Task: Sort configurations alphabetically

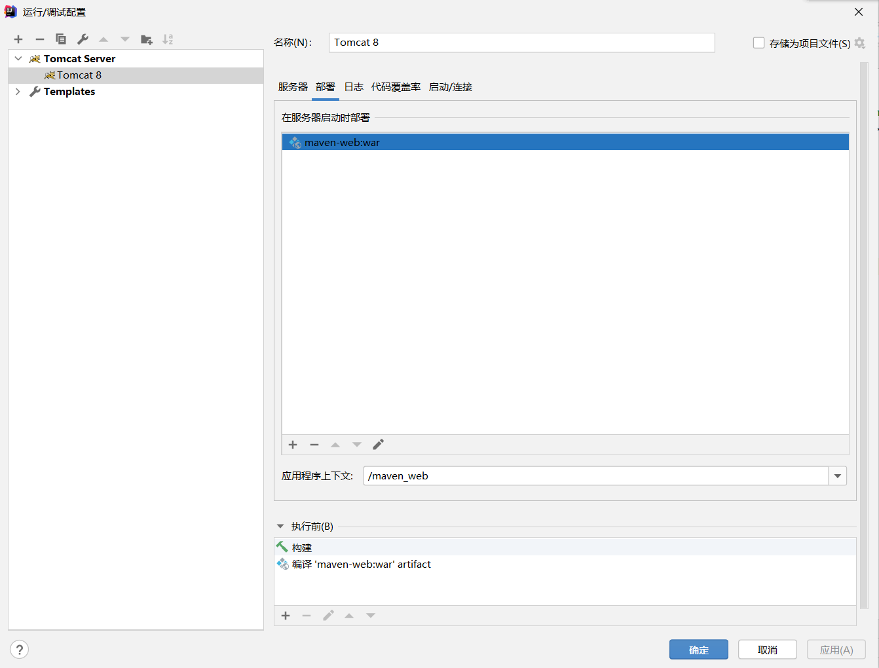Action: pos(168,39)
